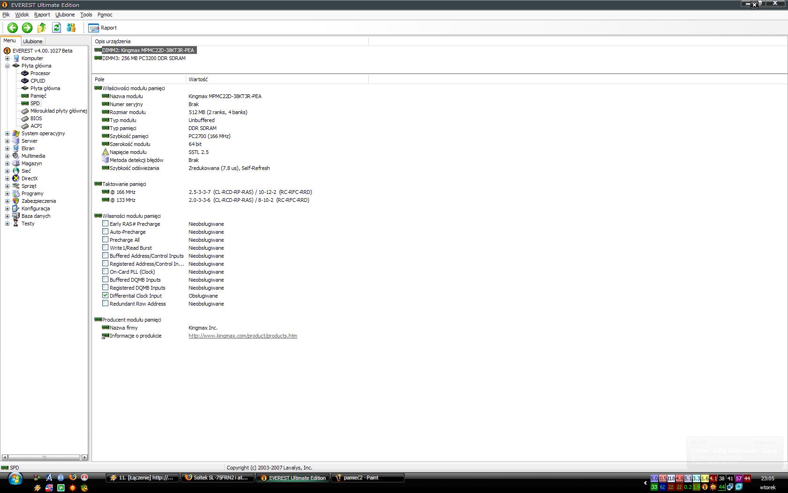Click the EVEREST root info icon
The width and height of the screenshot is (788, 493).
[x=7, y=51]
